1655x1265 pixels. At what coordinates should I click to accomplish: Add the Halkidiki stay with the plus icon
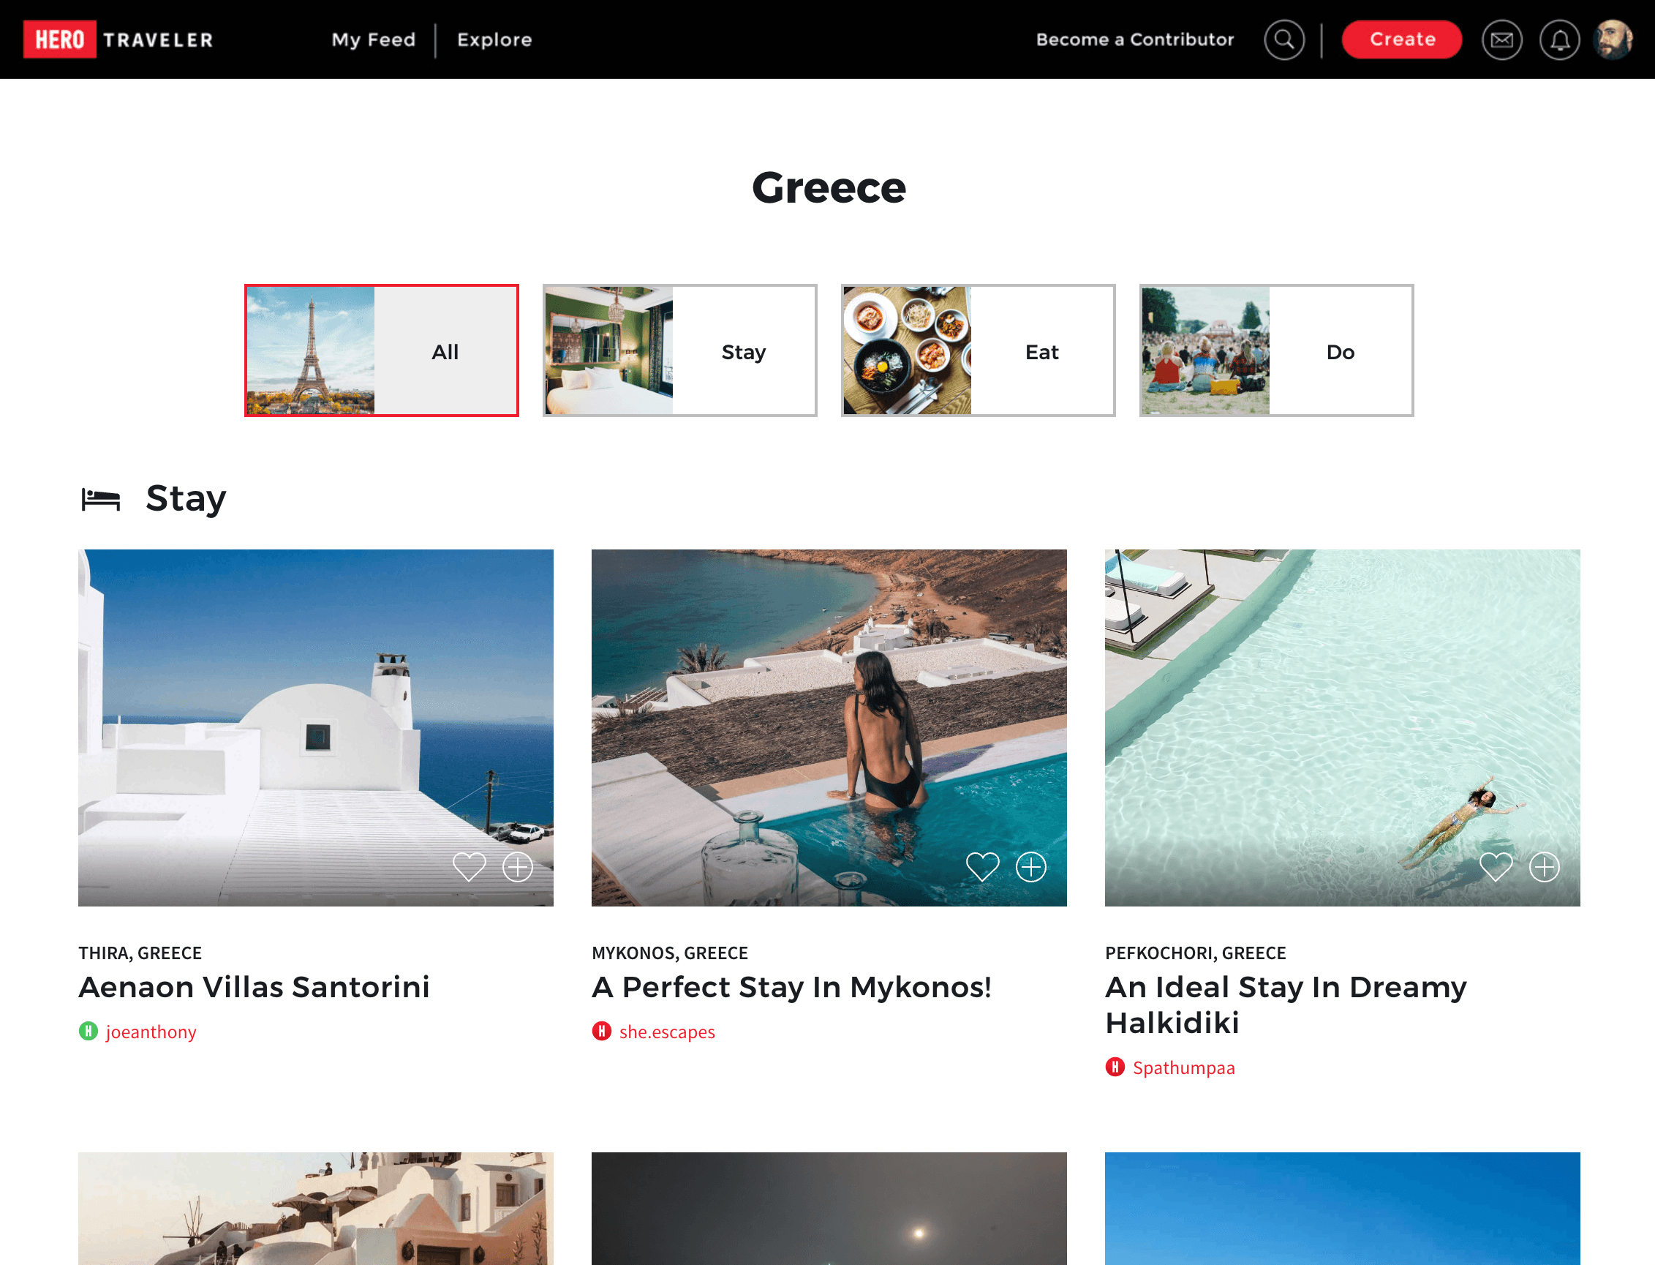[x=1545, y=867]
